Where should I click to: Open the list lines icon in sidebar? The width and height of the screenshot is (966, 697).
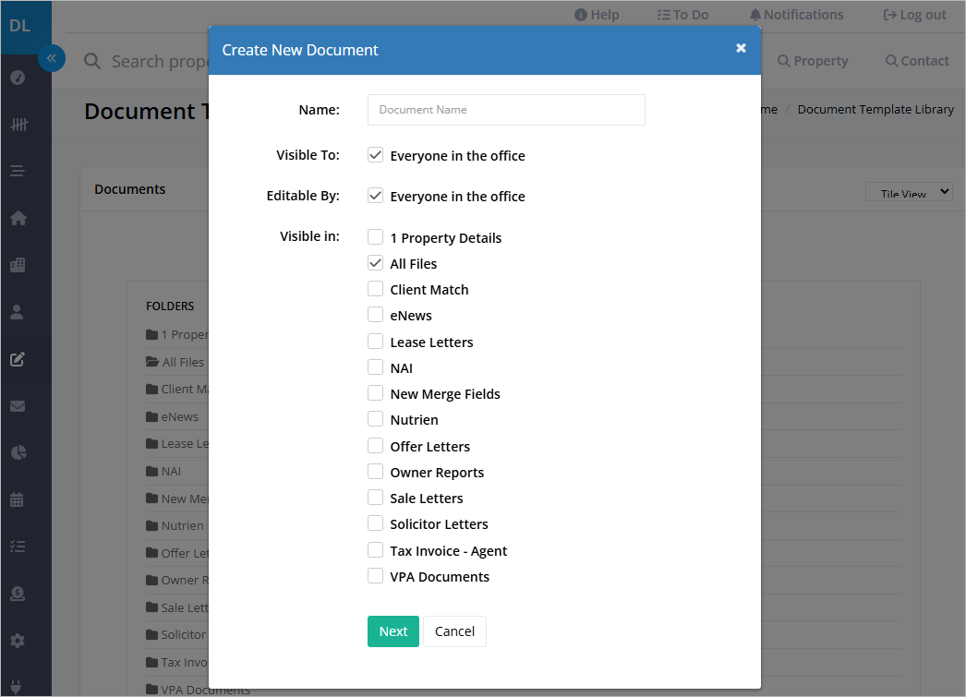(18, 171)
